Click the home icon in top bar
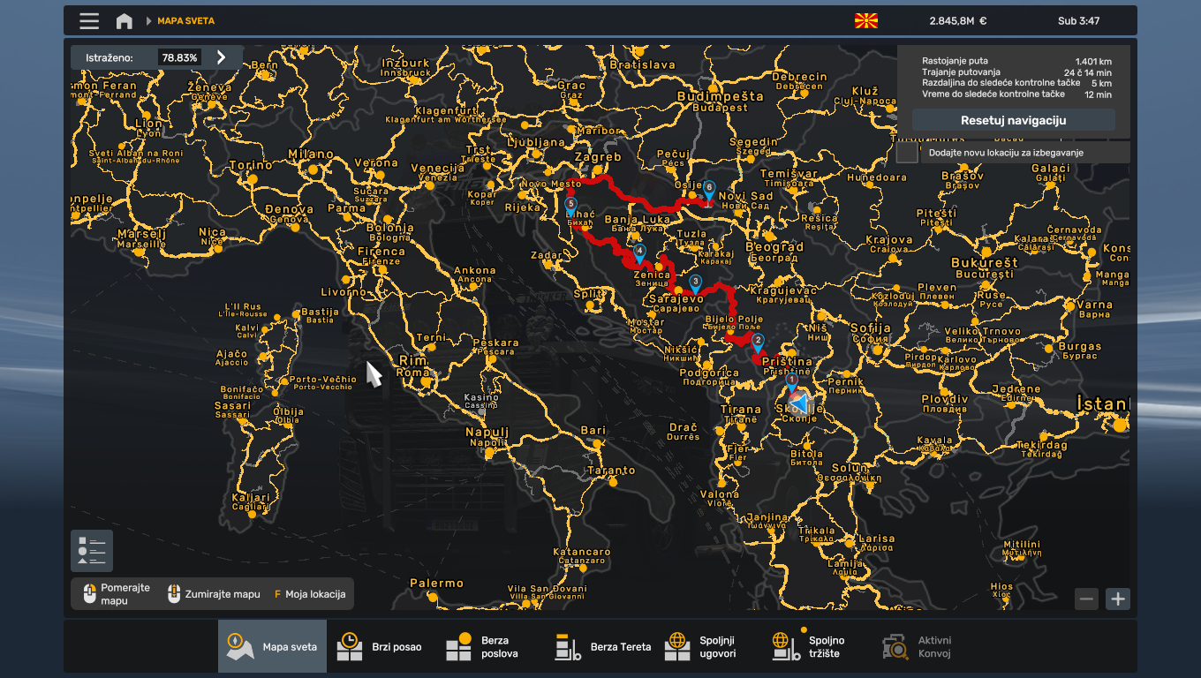Viewport: 1201px width, 678px height. [x=125, y=21]
